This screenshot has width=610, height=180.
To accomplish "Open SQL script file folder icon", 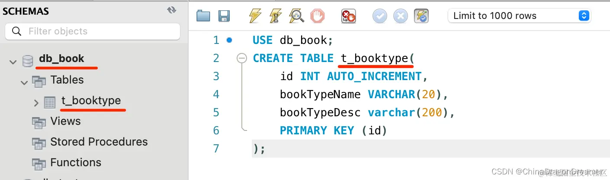I will (x=203, y=16).
